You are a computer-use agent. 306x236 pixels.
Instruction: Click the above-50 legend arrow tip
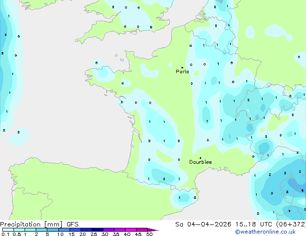pos(153,230)
